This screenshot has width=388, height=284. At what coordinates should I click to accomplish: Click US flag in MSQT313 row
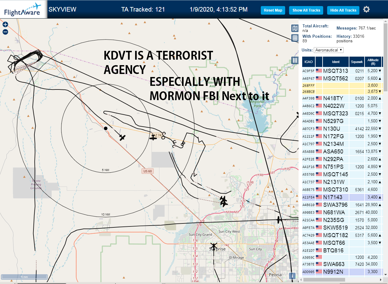(319, 71)
